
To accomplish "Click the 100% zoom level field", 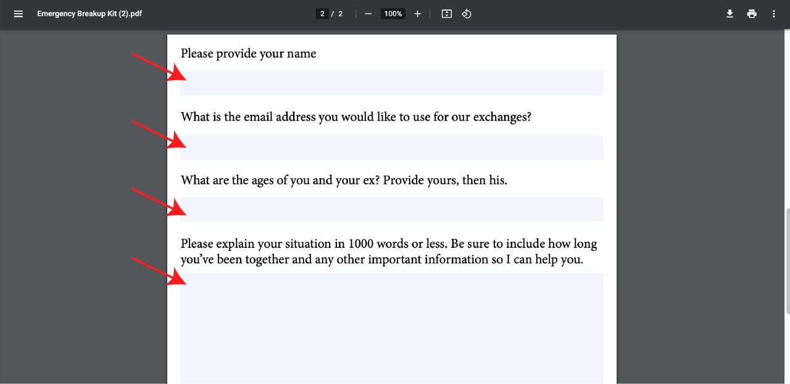I will click(393, 14).
